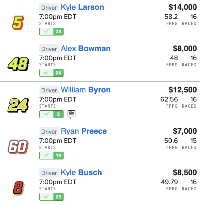This screenshot has width=200, height=205.
Task: Click the Driver tag beside Ryan Preece
Action: click(x=49, y=131)
